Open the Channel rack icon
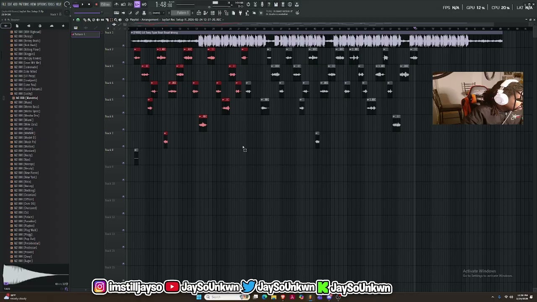The height and width of the screenshot is (302, 537). 213,13
